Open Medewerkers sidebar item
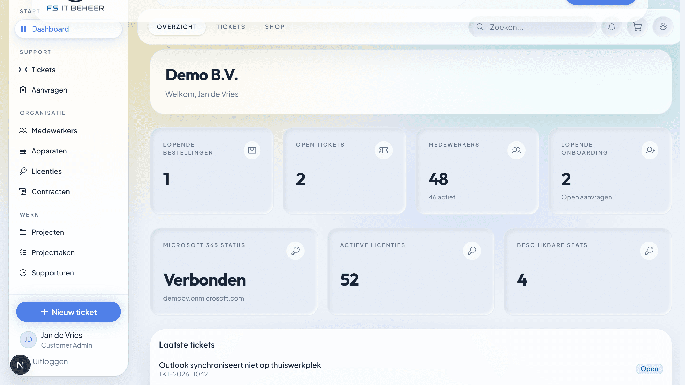This screenshot has width=685, height=385. point(68,130)
